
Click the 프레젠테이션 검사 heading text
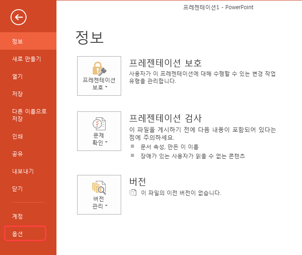(165, 118)
